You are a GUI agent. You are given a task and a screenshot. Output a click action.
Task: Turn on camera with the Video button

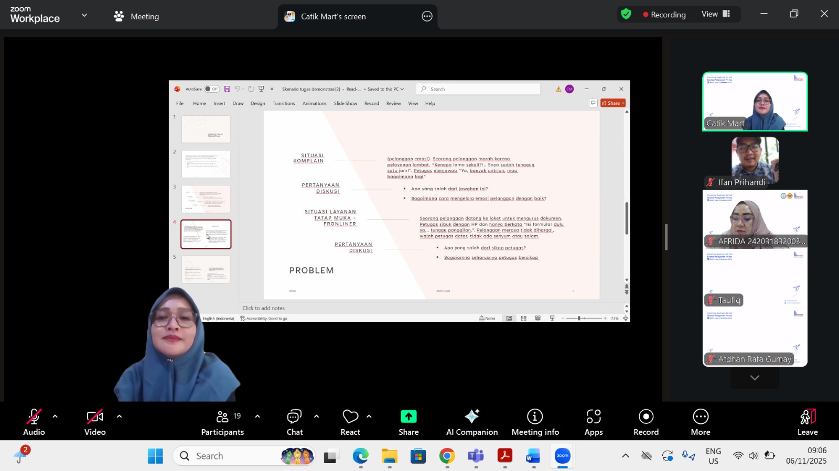pos(95,422)
